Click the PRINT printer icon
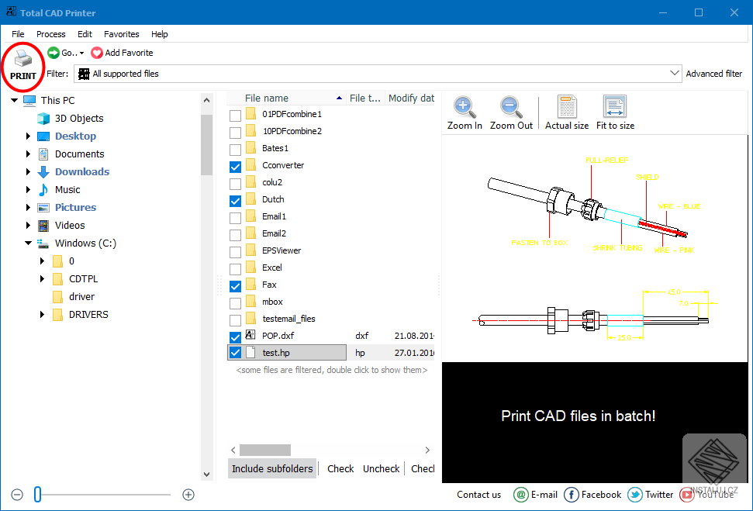This screenshot has height=511, width=753. tap(22, 59)
